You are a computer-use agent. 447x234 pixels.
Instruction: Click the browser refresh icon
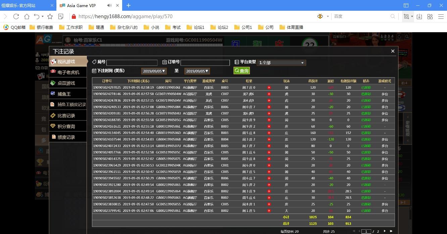click(16, 16)
